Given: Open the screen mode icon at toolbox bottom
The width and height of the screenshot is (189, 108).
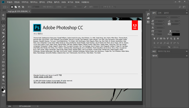Looking at the screenshot, I should 3,95.
